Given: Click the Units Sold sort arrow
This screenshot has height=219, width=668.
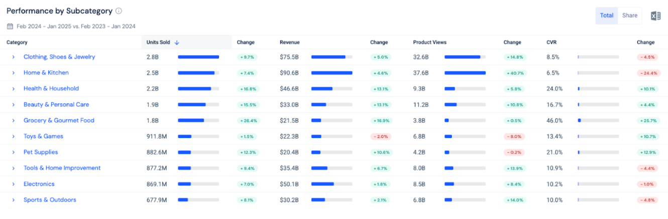Looking at the screenshot, I should 177,43.
